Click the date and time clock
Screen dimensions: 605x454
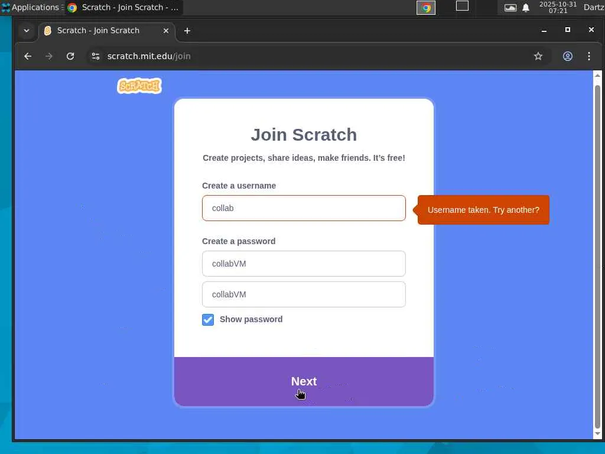click(558, 7)
